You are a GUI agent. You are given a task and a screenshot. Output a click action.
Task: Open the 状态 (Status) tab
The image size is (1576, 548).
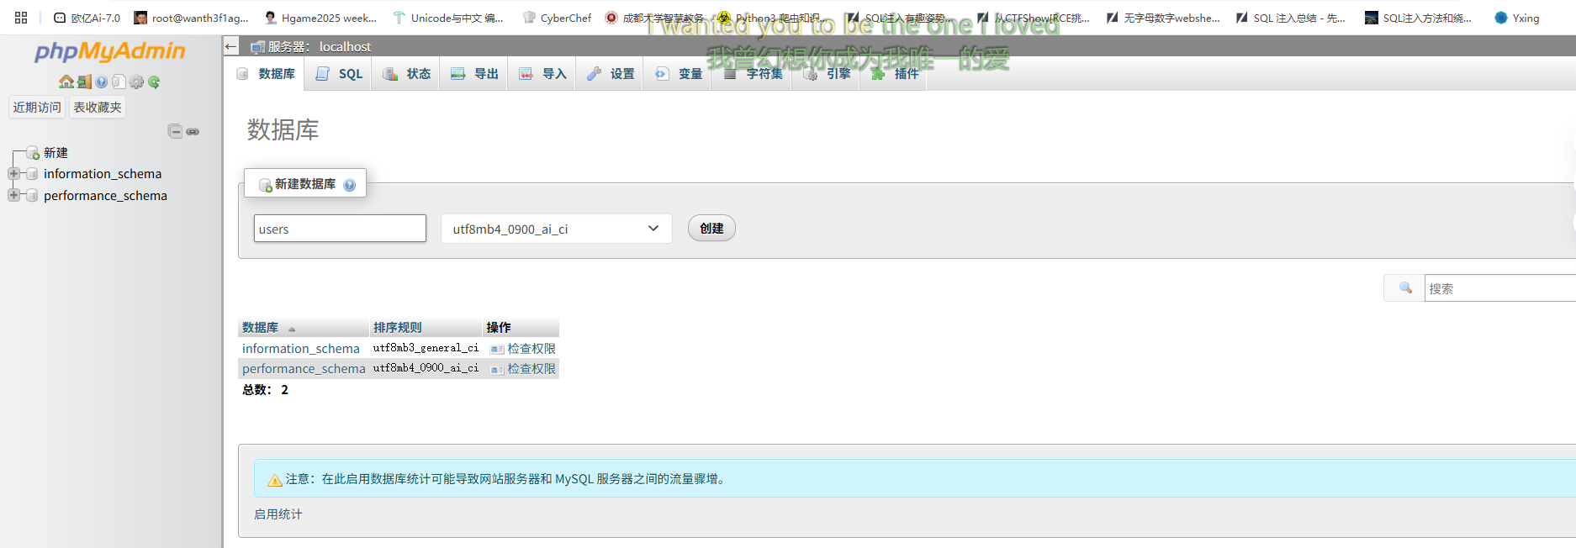pyautogui.click(x=407, y=74)
